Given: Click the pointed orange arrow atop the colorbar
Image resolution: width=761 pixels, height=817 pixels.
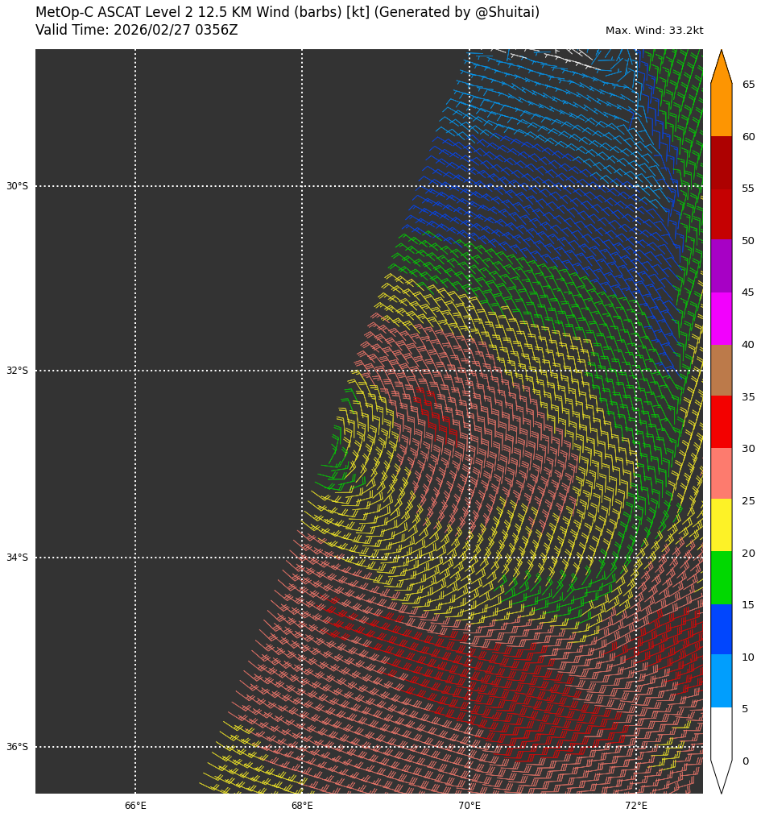Looking at the screenshot, I should [721, 68].
